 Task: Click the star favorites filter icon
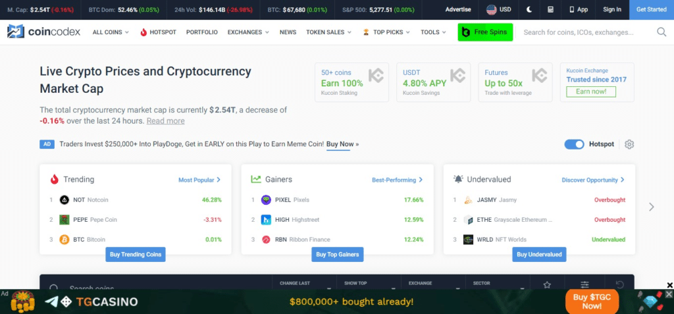tap(547, 285)
